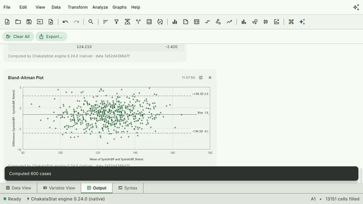This screenshot has width=363, height=204.
Task: Click the 11:37:50 timestamp
Action: (x=188, y=78)
